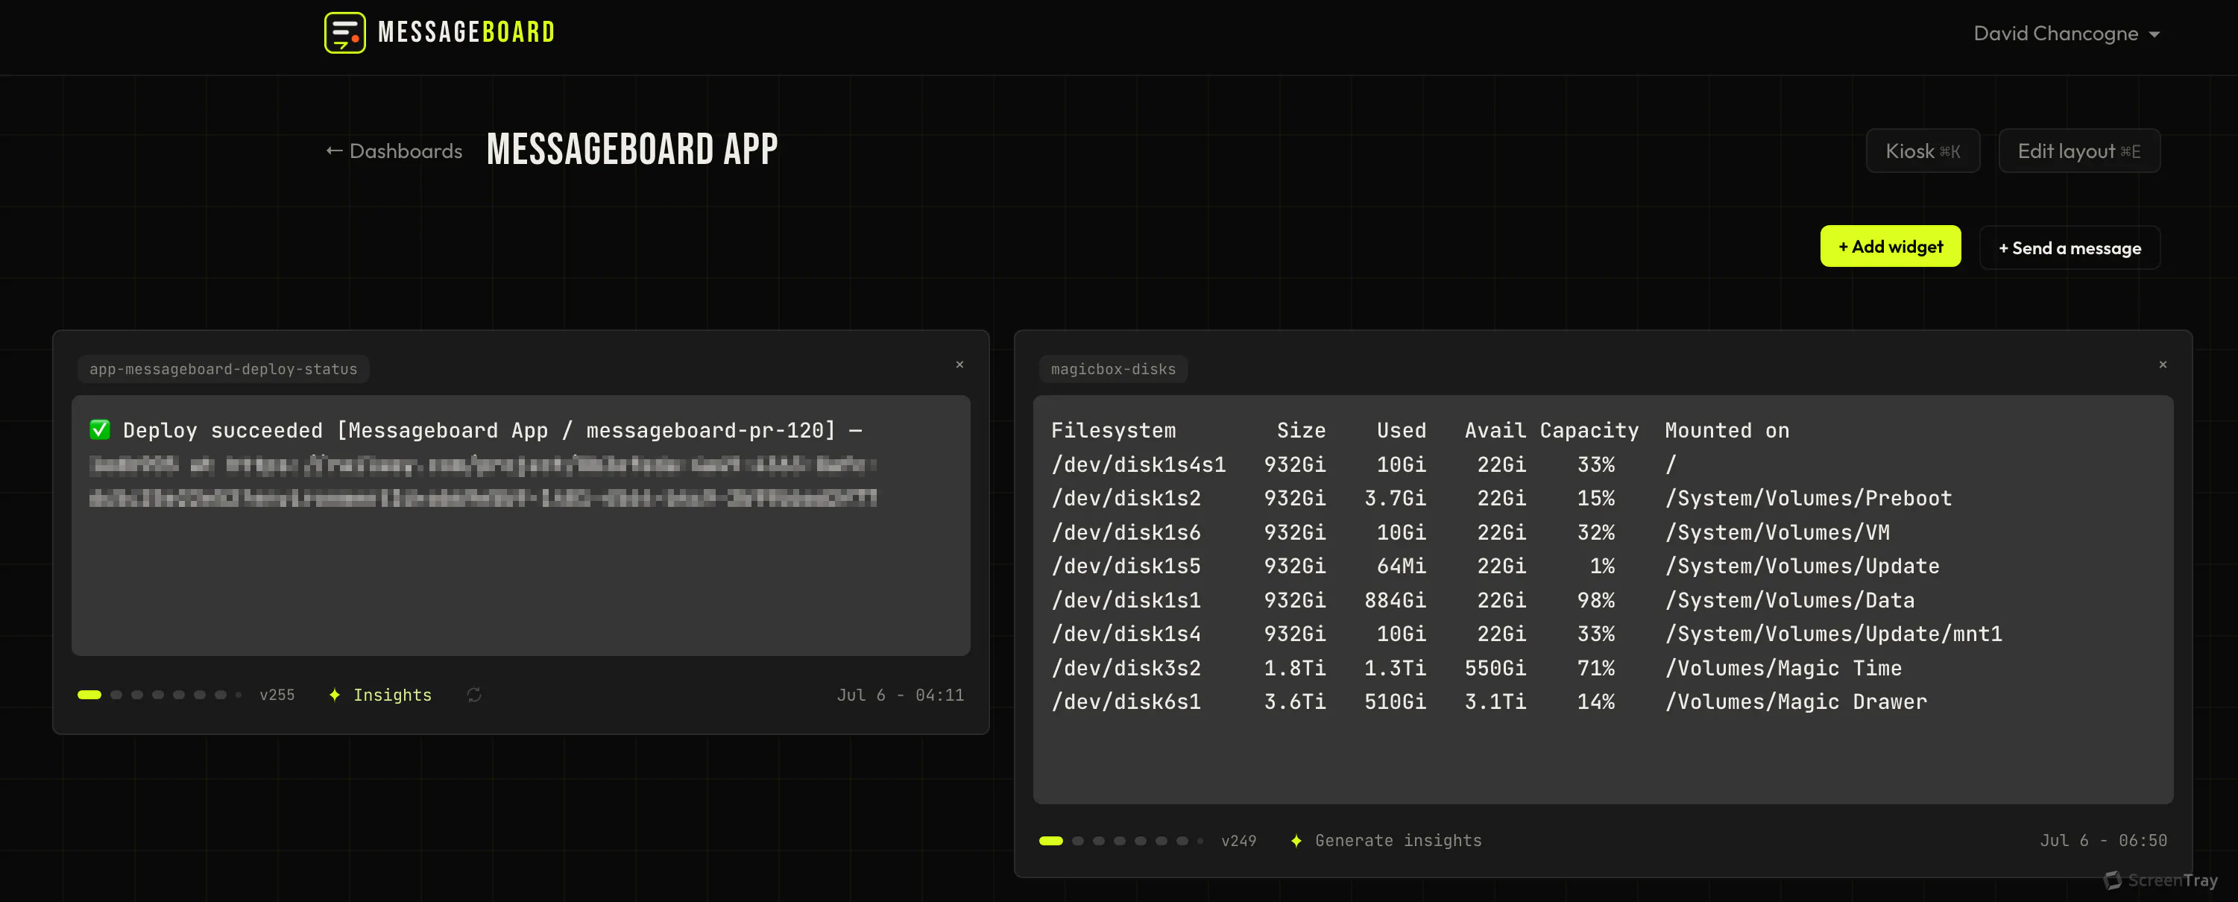Click the /Volumes/Magic Drawer mount path

pyautogui.click(x=1796, y=701)
